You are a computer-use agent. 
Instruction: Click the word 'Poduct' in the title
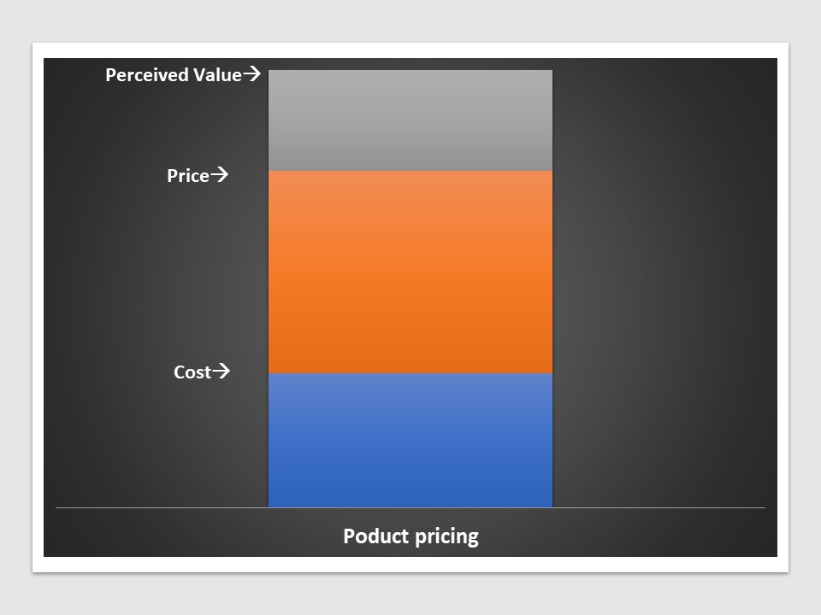click(x=375, y=536)
